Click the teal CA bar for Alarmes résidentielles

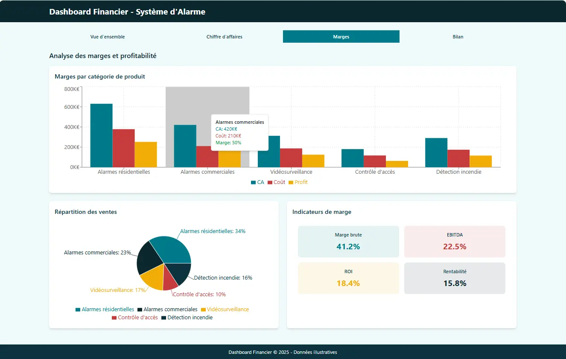(102, 135)
